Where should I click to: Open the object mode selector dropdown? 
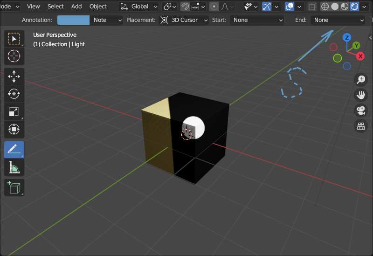pos(9,7)
